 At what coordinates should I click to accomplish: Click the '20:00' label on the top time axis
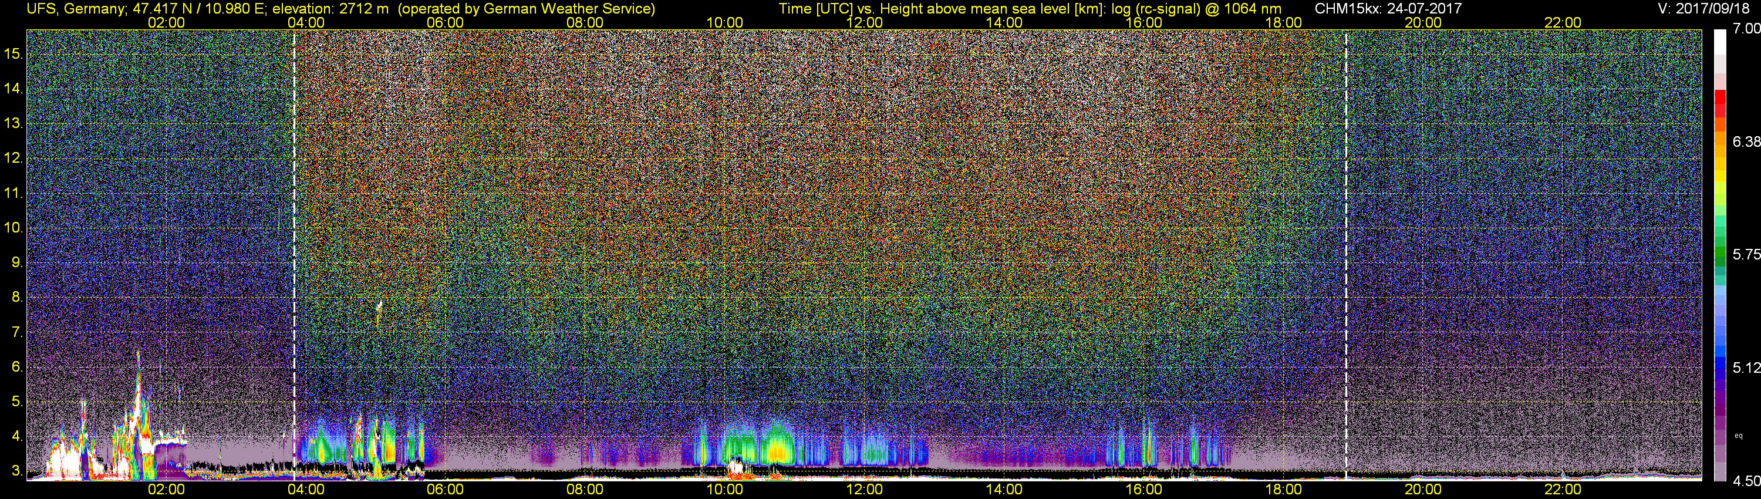pos(1423,22)
